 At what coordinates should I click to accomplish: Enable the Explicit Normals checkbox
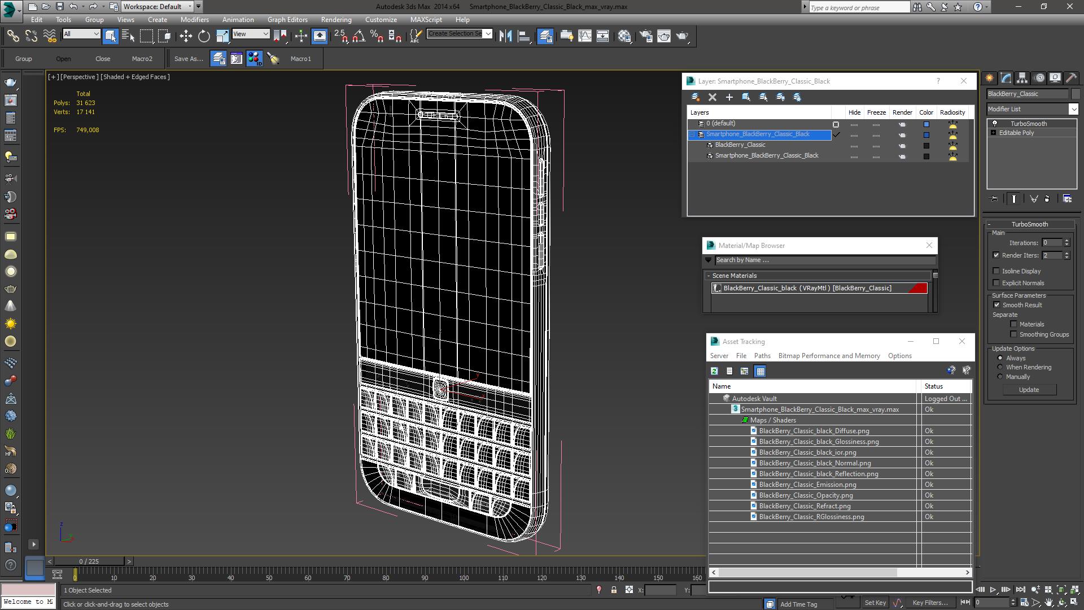point(996,283)
